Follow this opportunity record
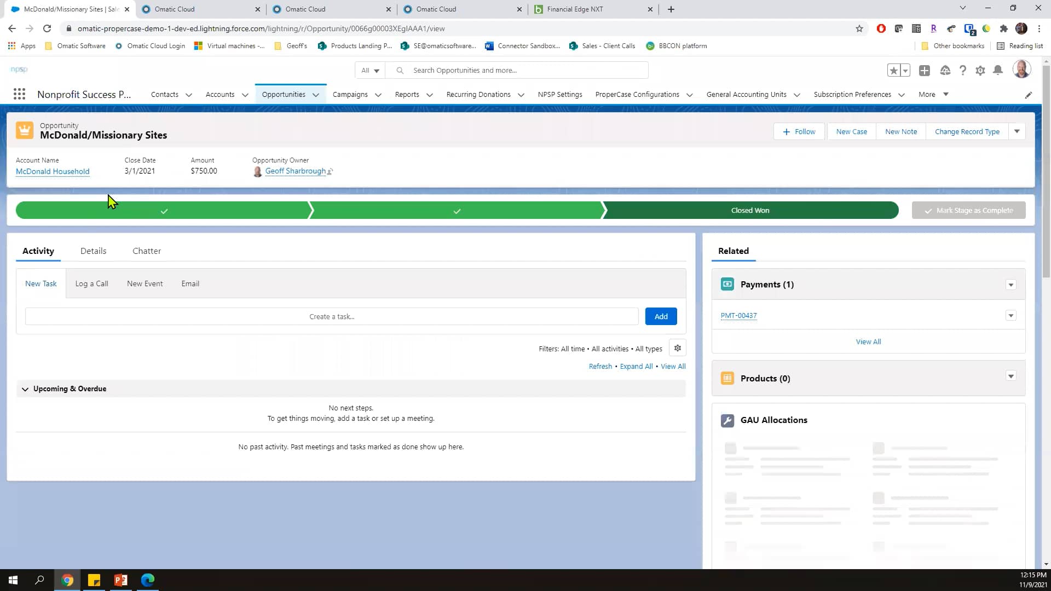 pyautogui.click(x=799, y=131)
